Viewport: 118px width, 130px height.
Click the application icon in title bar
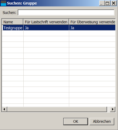3,3
